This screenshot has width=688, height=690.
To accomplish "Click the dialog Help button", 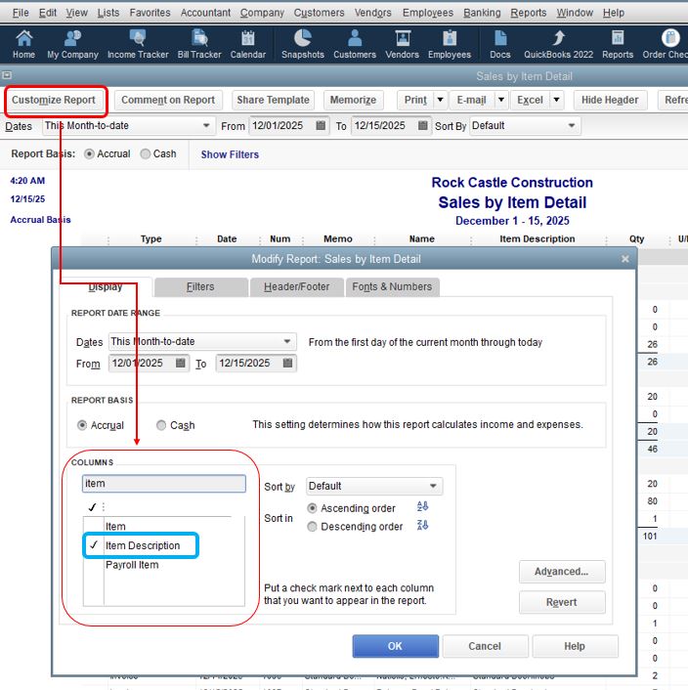I will point(575,646).
